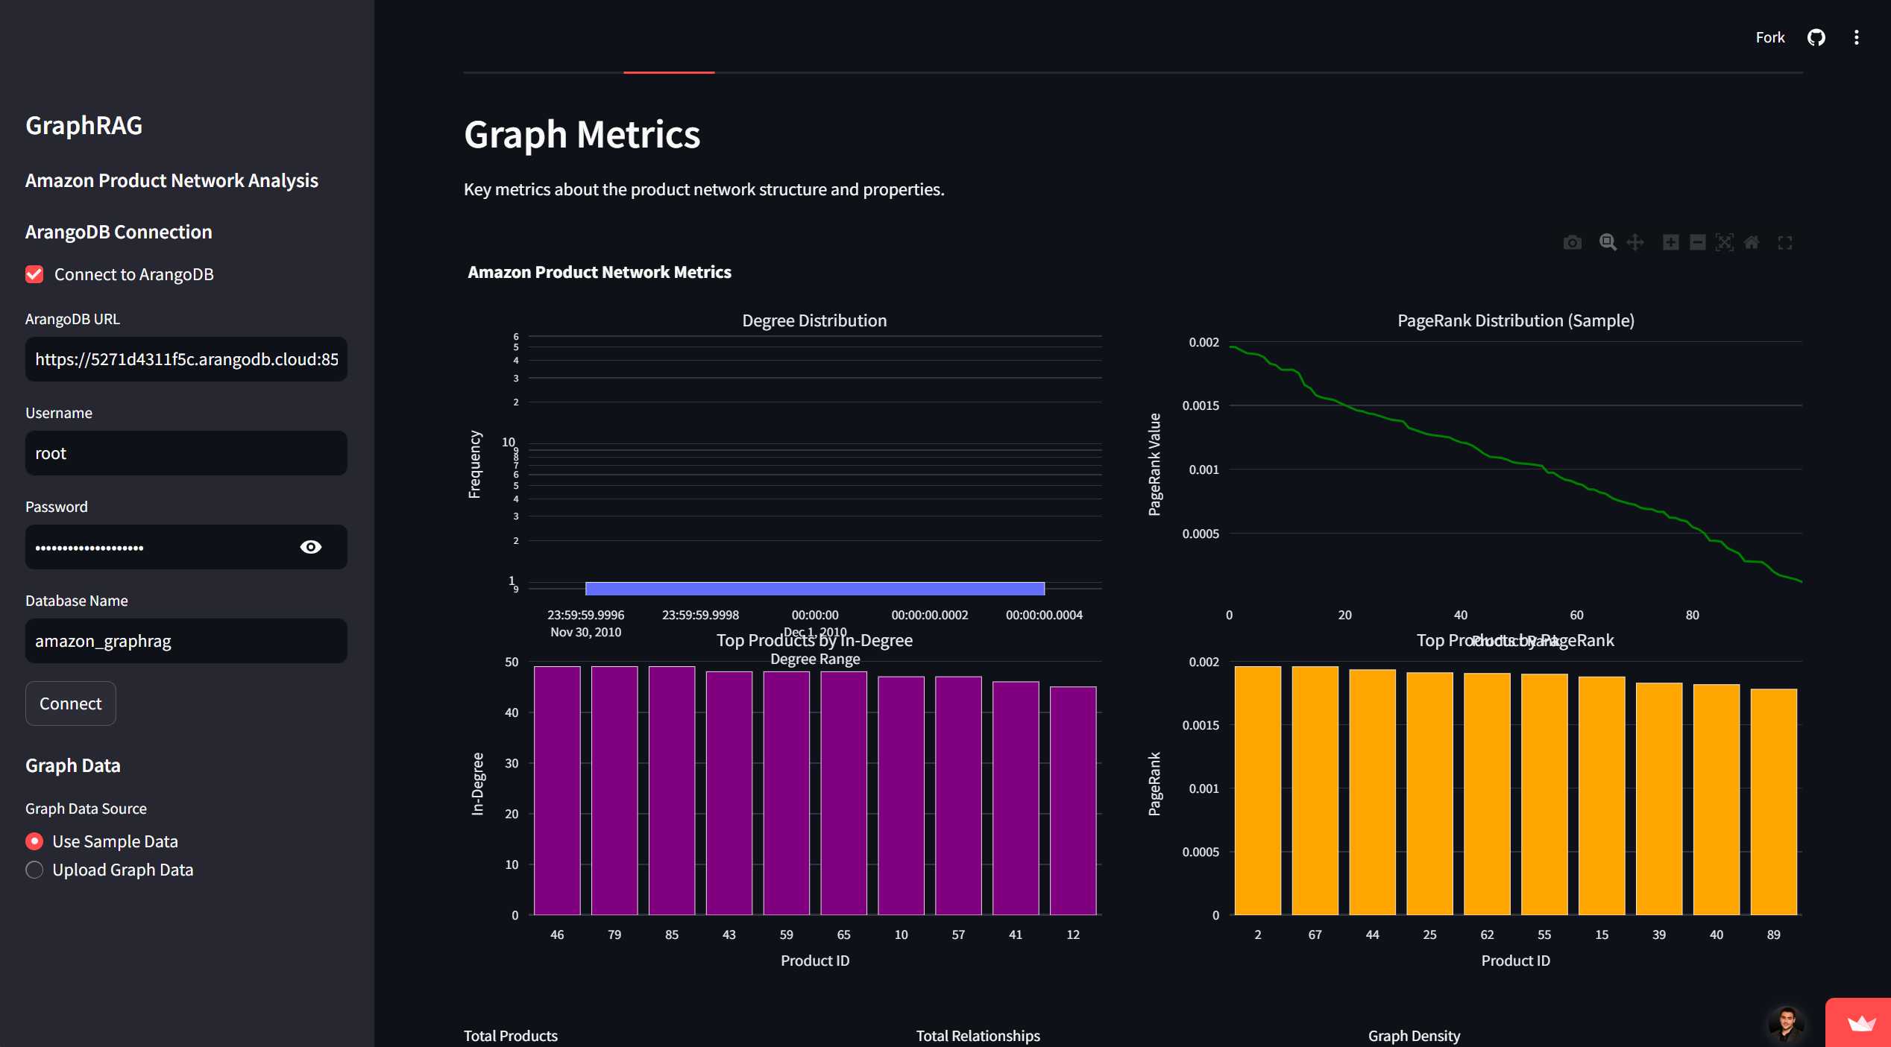Show password with the eye icon
Image resolution: width=1891 pixels, height=1047 pixels.
point(310,547)
